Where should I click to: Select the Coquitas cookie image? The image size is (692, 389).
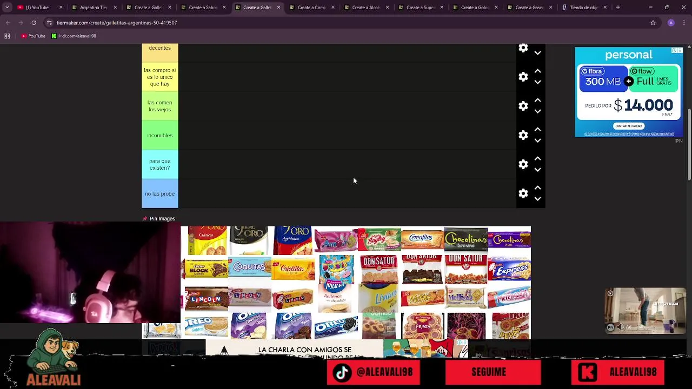[x=249, y=268]
